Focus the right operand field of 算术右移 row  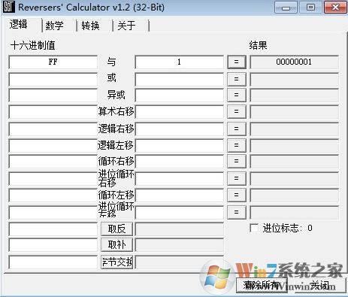point(179,111)
